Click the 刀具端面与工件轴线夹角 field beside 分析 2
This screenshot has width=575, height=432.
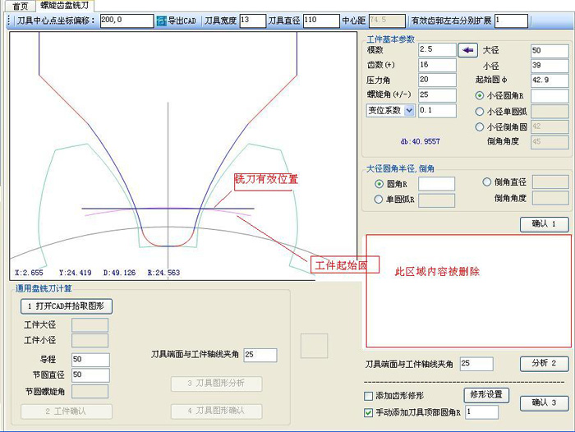click(476, 364)
